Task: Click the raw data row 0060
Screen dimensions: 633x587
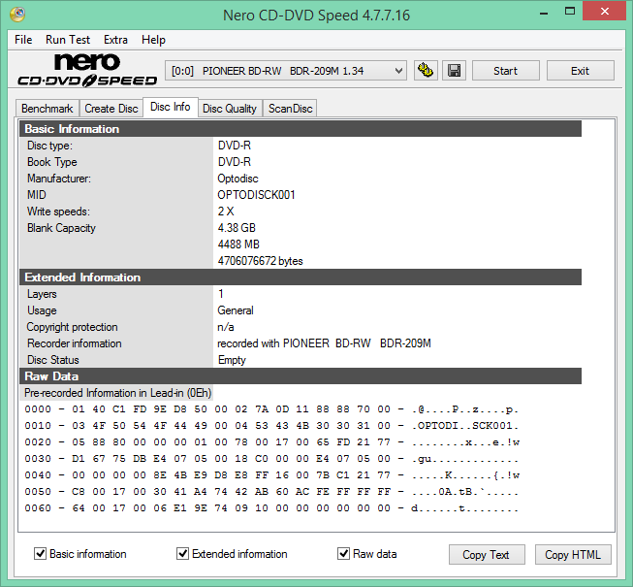Action: tap(271, 508)
